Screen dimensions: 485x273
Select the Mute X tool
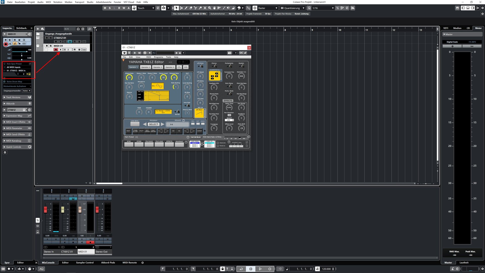(205, 8)
